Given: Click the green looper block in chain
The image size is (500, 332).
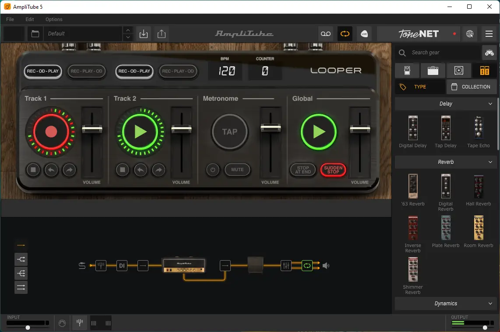Looking at the screenshot, I should [x=307, y=265].
